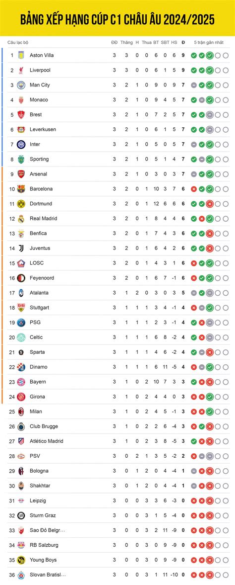Select the Barcelona club crest

(21, 189)
